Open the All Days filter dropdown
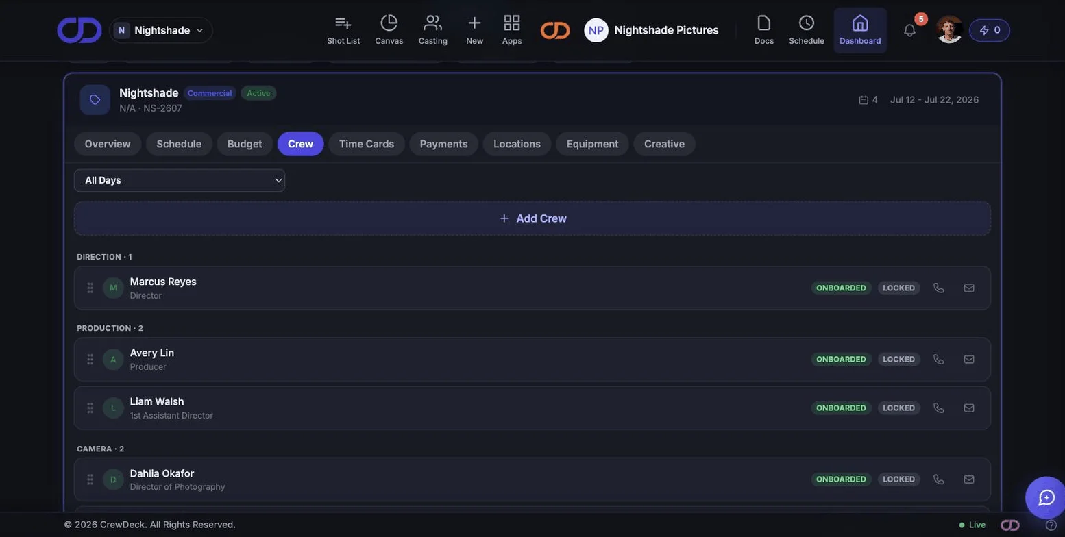1065x537 pixels. click(180, 181)
